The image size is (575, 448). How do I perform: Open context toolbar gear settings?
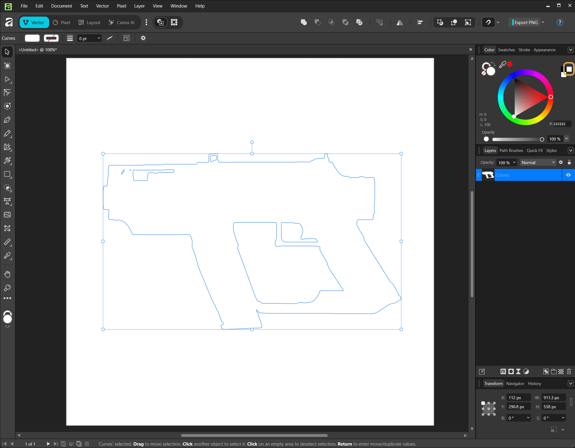(x=143, y=38)
